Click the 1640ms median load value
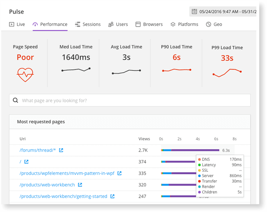 pos(76,57)
